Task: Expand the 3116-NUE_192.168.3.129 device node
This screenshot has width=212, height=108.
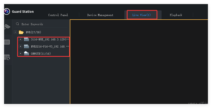Action: [x=20, y=39]
